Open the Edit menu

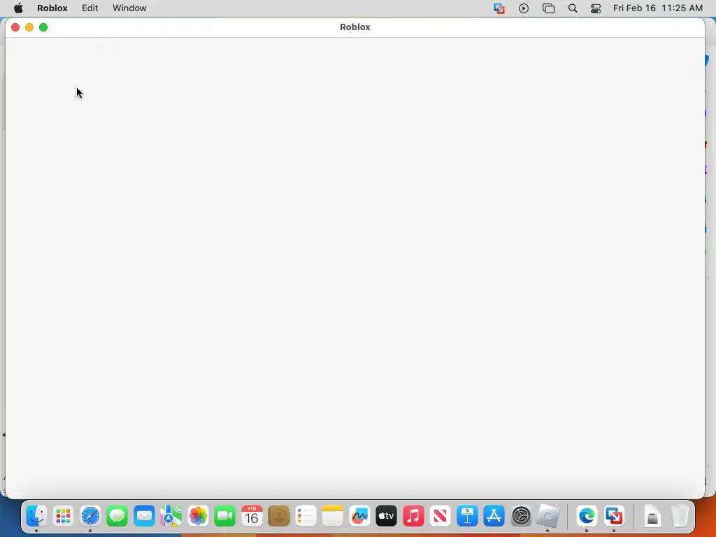(90, 8)
